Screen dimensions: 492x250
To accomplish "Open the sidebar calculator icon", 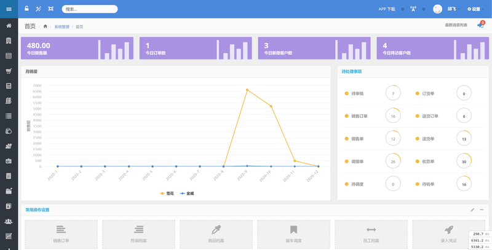I will click(x=9, y=86).
